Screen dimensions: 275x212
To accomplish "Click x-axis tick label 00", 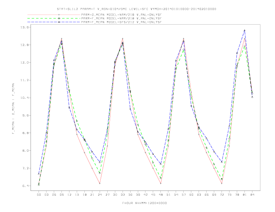I will [x=39, y=195].
